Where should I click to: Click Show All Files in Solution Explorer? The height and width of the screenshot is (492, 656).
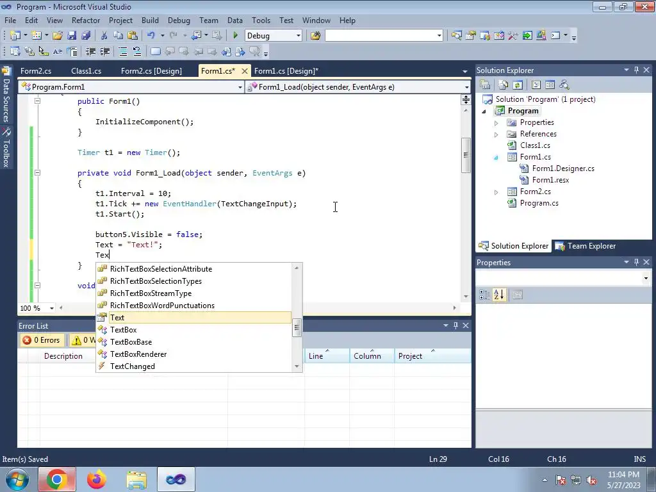(504, 85)
